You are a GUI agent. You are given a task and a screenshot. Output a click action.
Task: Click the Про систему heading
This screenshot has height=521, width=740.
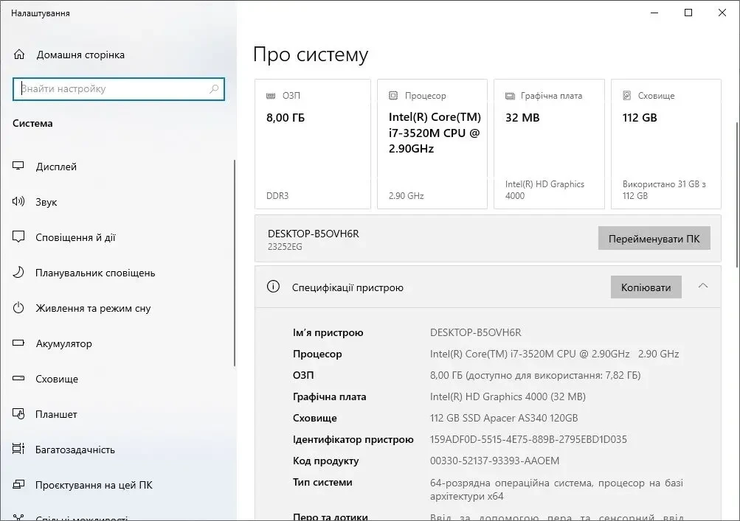(x=311, y=55)
